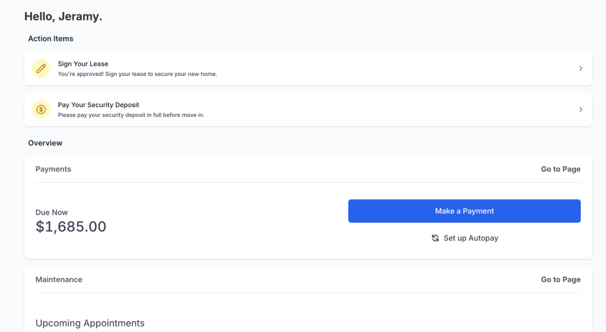The image size is (606, 332).
Task: Click the Overview section heading
Action: (x=45, y=143)
